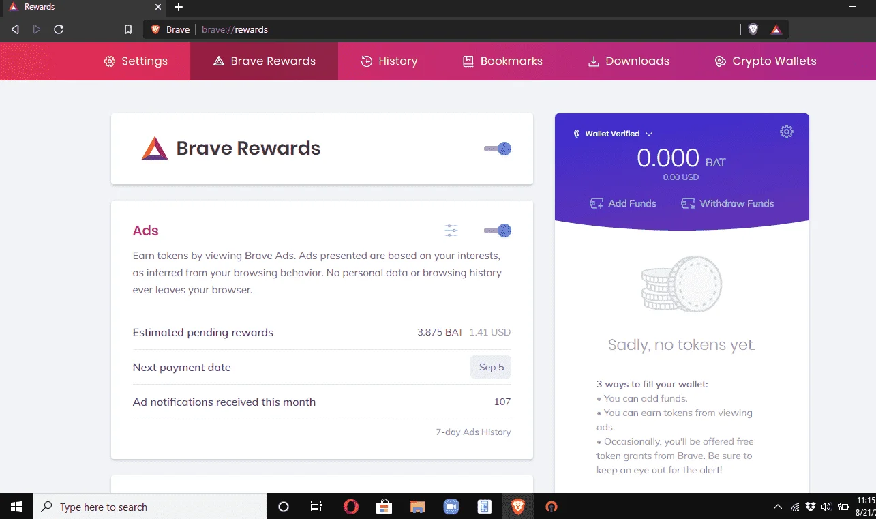
Task: Click the Sep 5 payment date badge
Action: [x=491, y=367]
